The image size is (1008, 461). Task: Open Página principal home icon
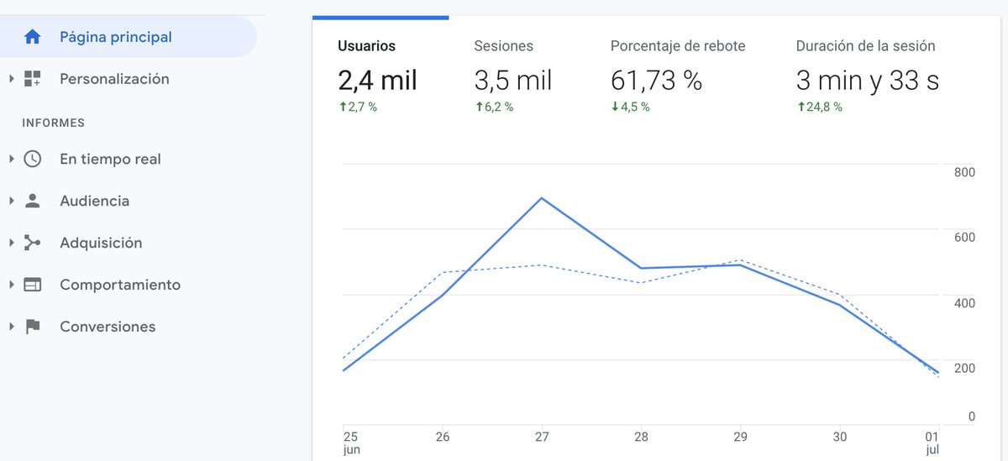pos(32,37)
